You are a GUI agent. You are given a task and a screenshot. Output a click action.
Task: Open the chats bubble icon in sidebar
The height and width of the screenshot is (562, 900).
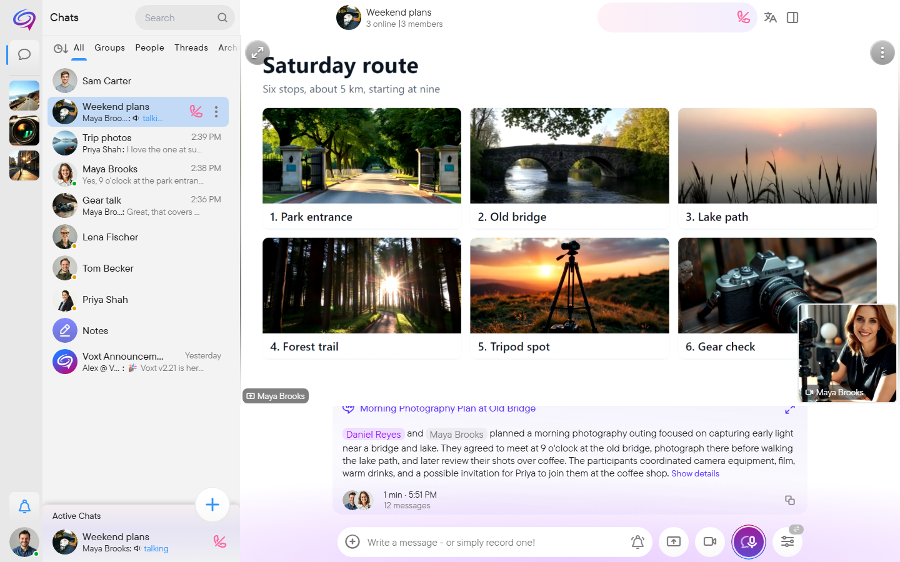click(x=24, y=54)
